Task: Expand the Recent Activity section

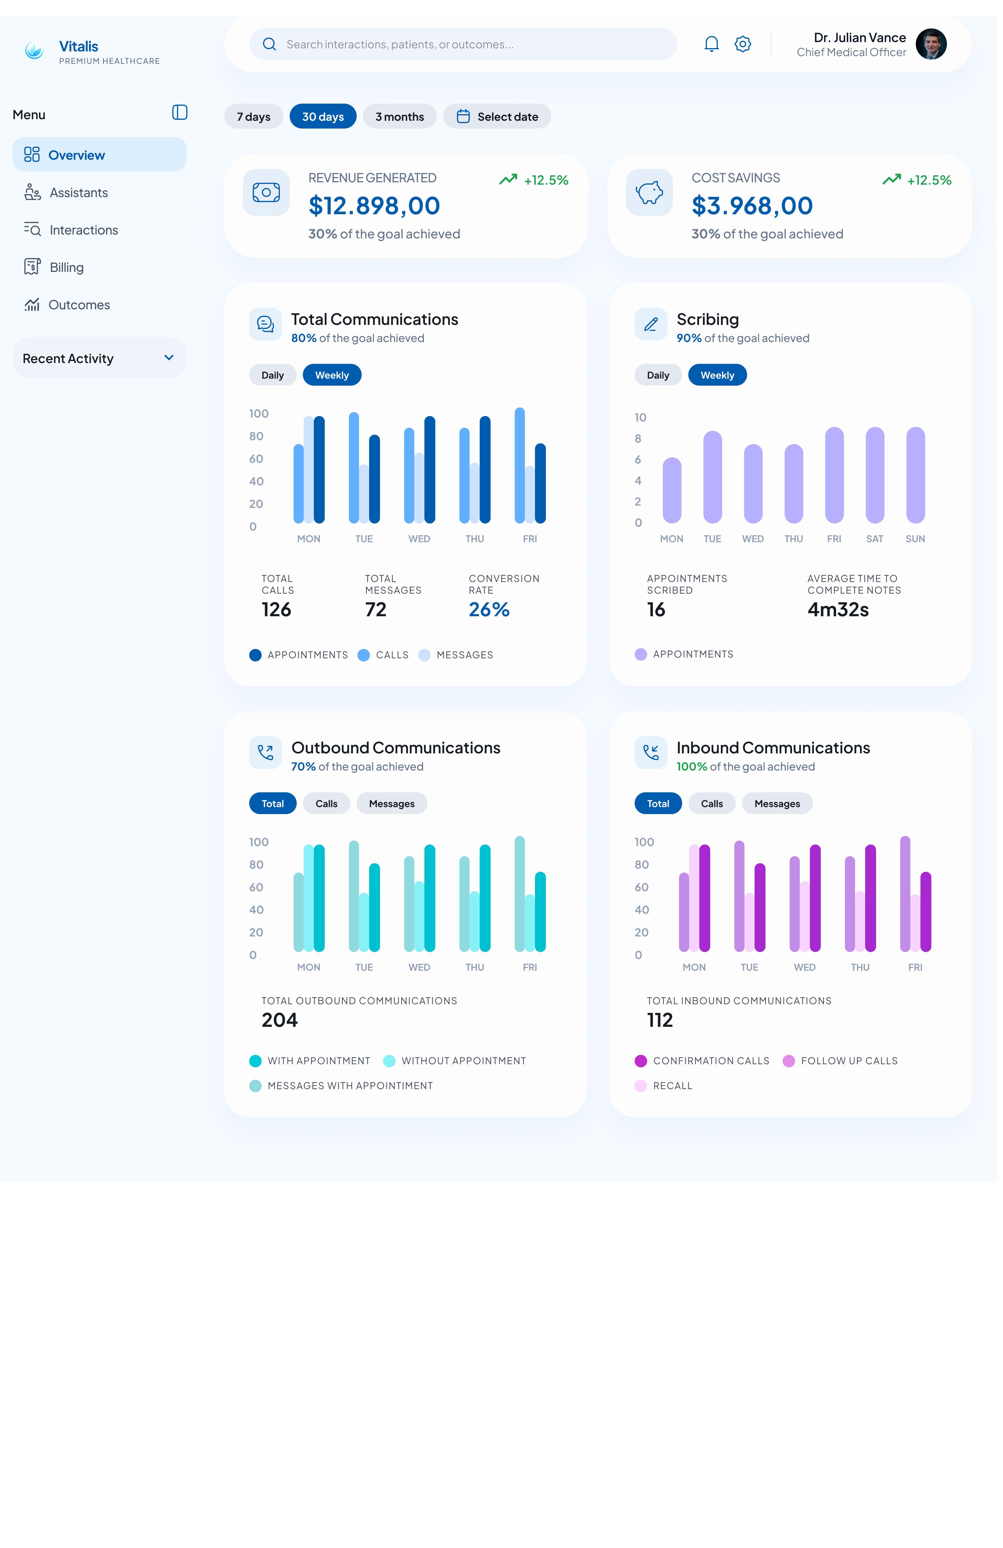Action: coord(99,358)
